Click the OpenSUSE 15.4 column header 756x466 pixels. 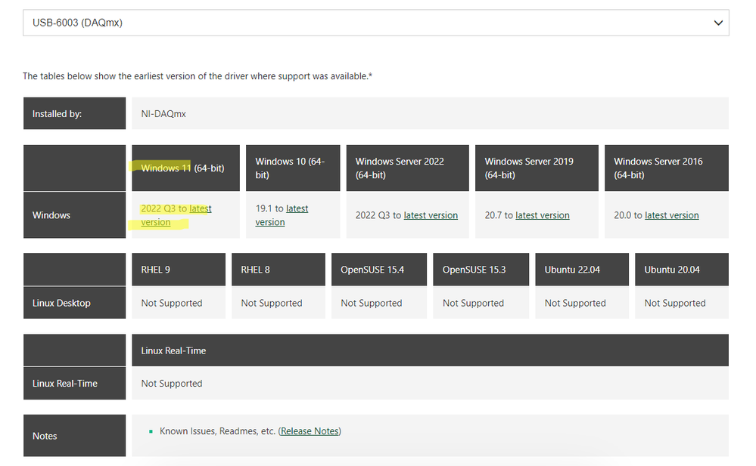(379, 270)
